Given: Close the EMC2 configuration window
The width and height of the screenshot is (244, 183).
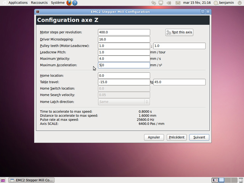Looking at the screenshot, I should tap(208, 12).
